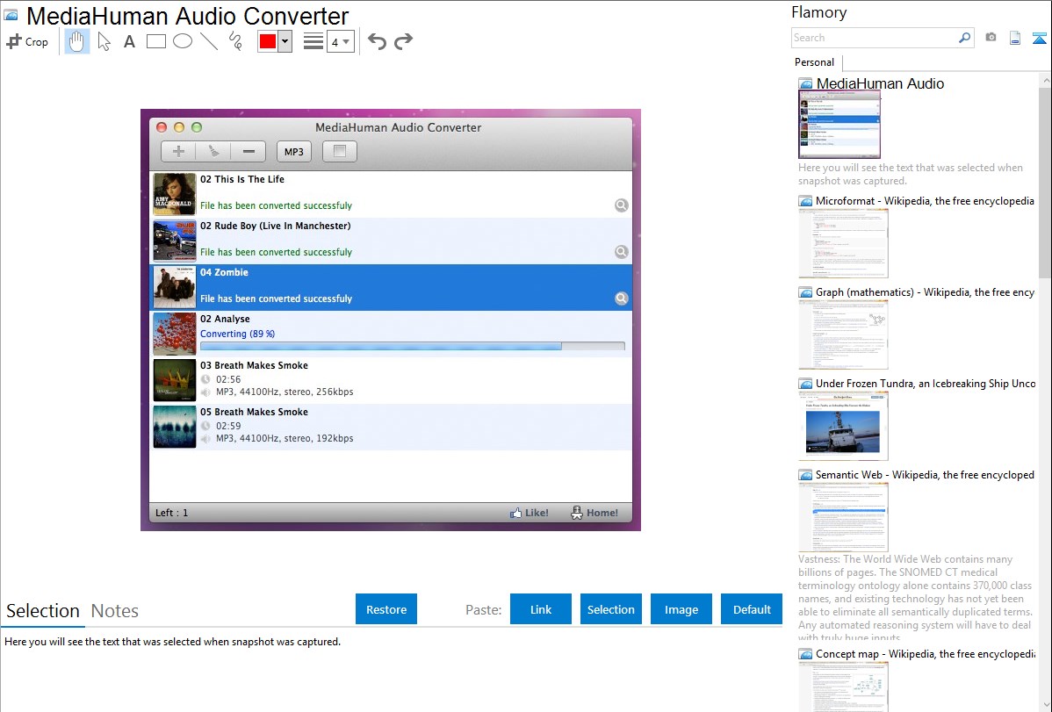Activate the Crop tool
This screenshot has width=1052, height=712.
tap(27, 41)
